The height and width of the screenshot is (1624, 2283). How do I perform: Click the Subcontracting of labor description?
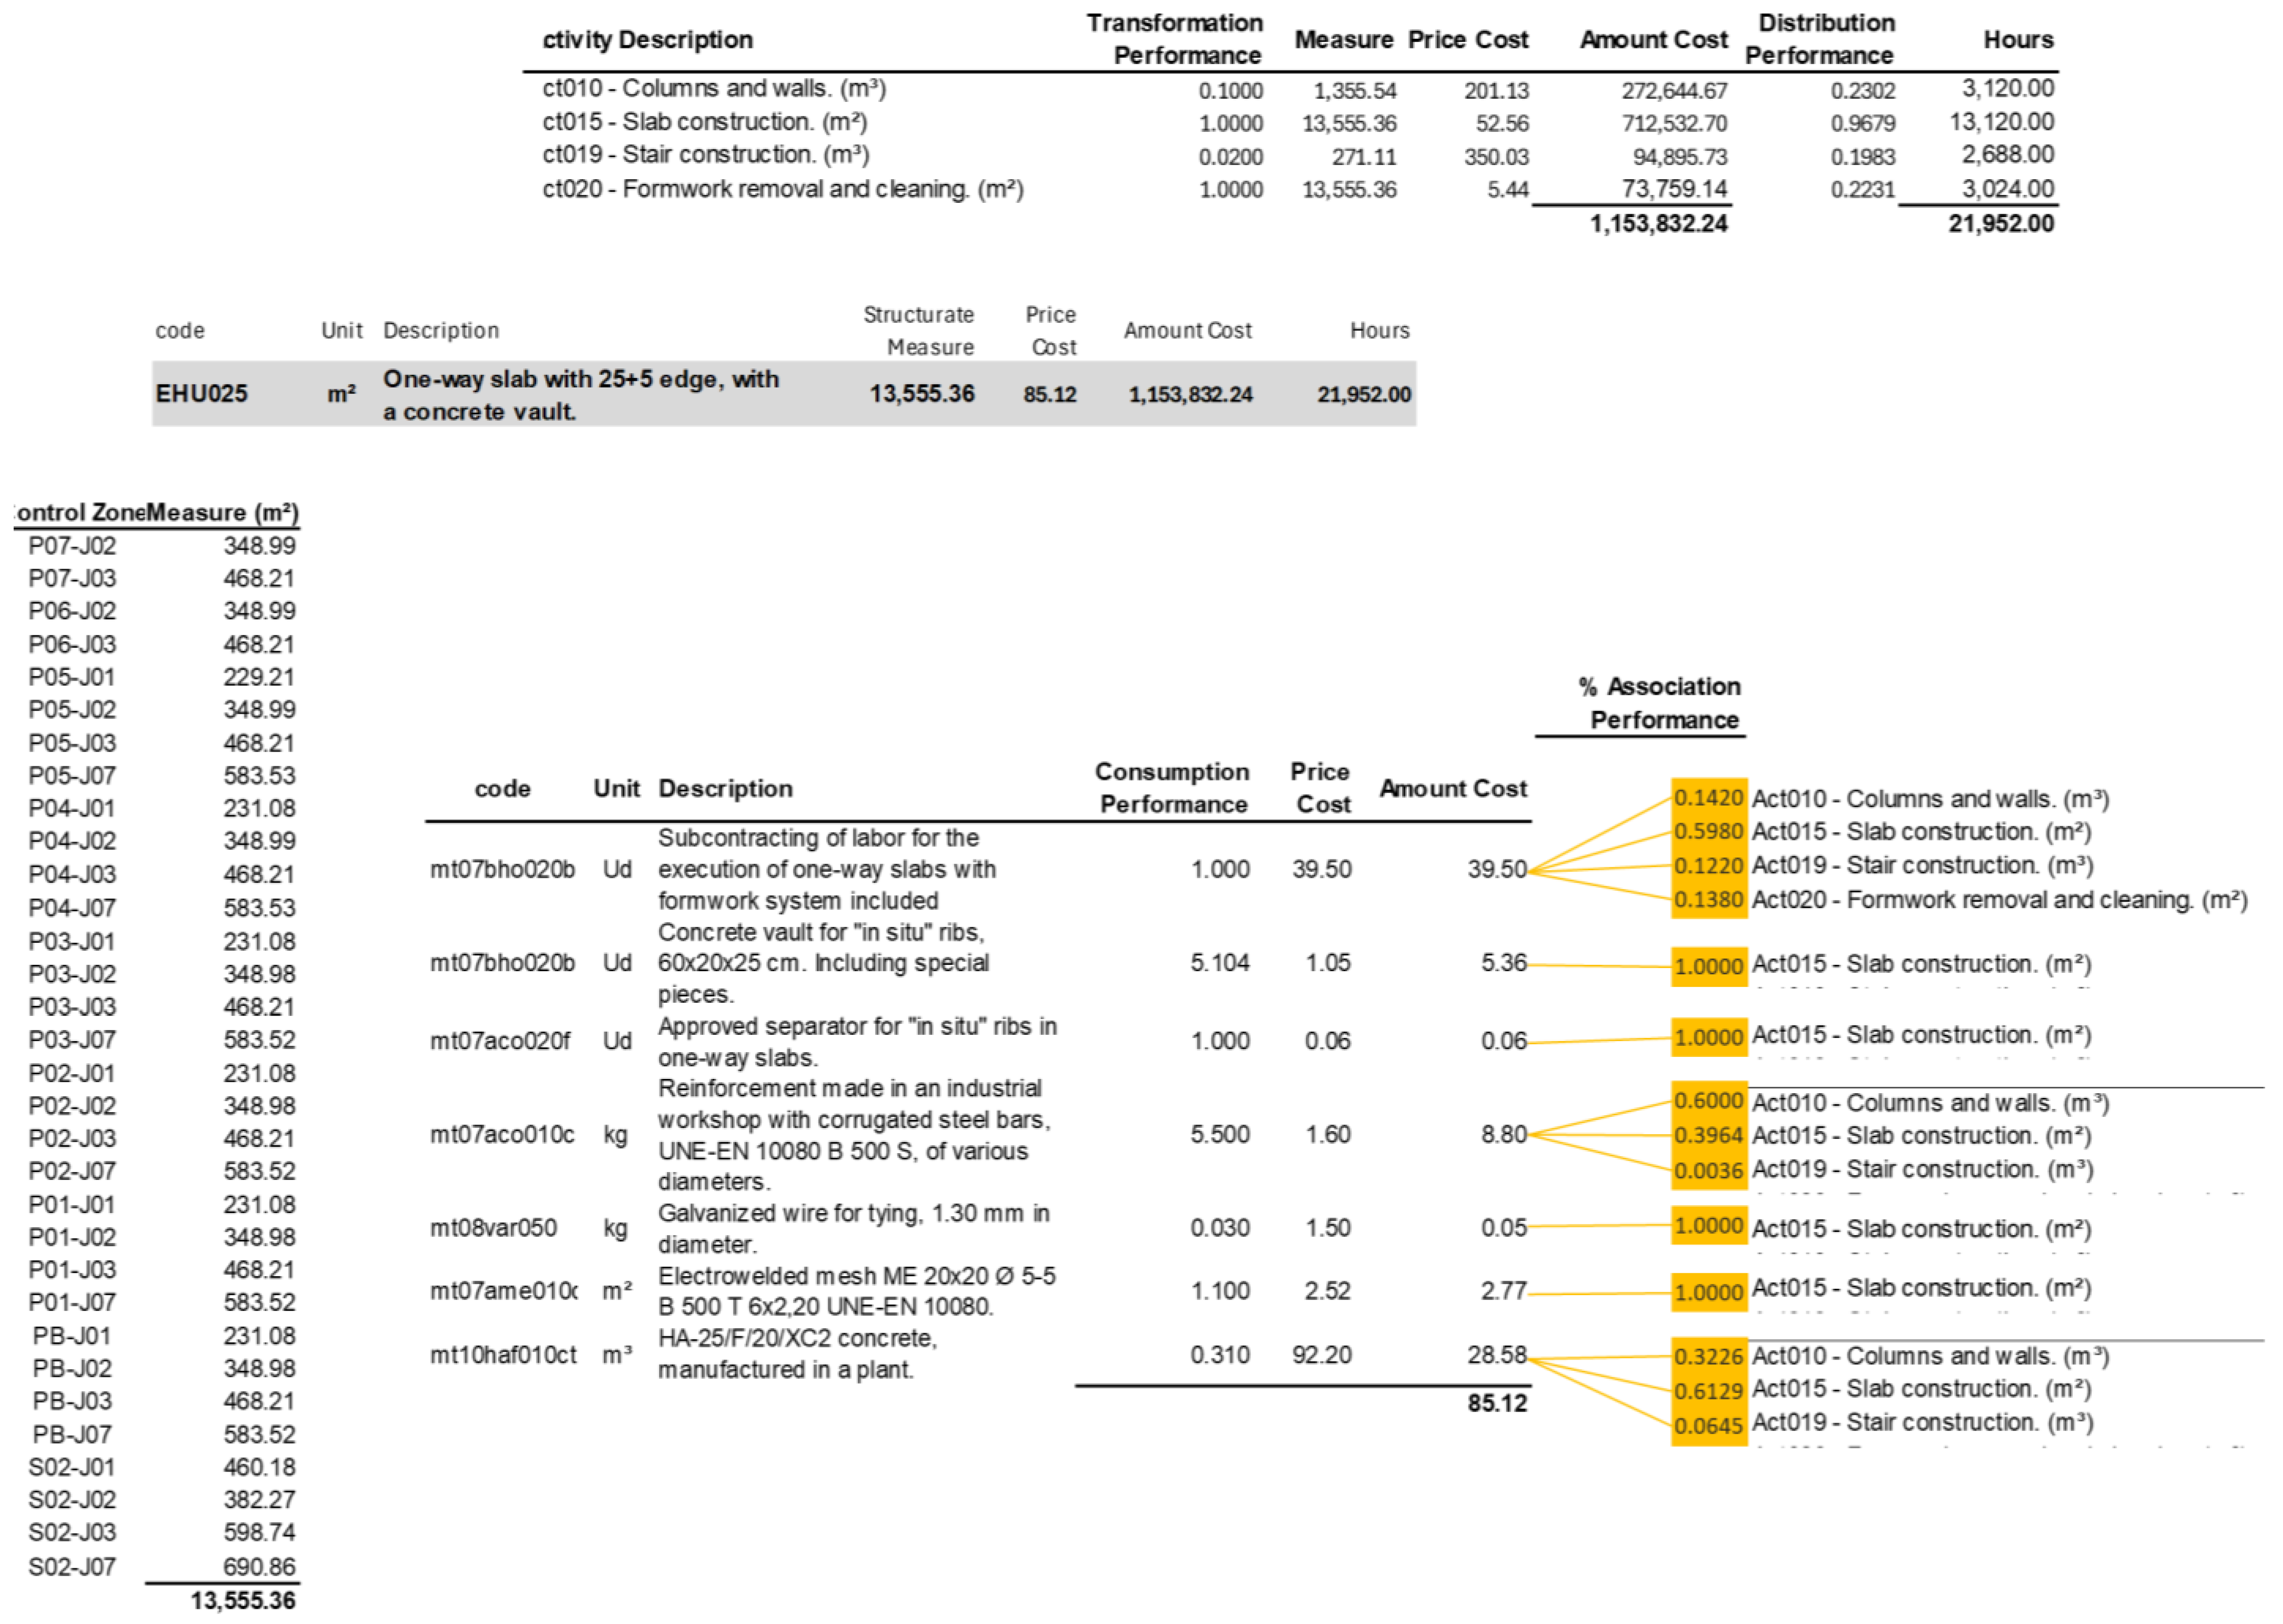coord(827,869)
